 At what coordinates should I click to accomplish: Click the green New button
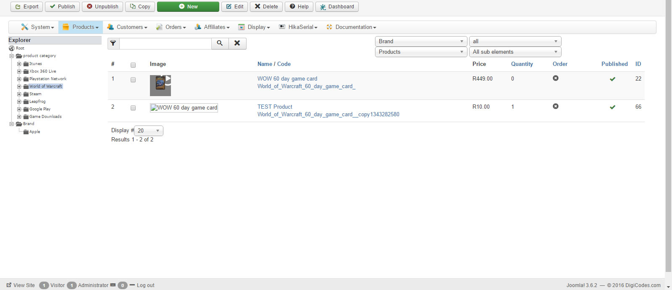(x=188, y=7)
